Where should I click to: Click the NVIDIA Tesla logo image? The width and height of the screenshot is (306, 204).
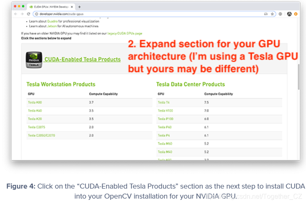[x=33, y=60]
